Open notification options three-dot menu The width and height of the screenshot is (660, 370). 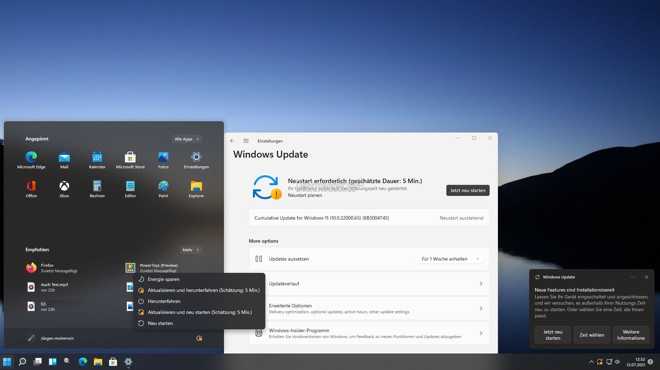click(x=633, y=277)
